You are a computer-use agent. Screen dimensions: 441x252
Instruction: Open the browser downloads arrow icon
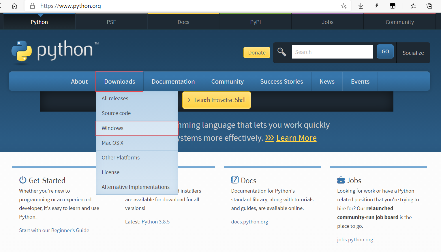(x=361, y=6)
